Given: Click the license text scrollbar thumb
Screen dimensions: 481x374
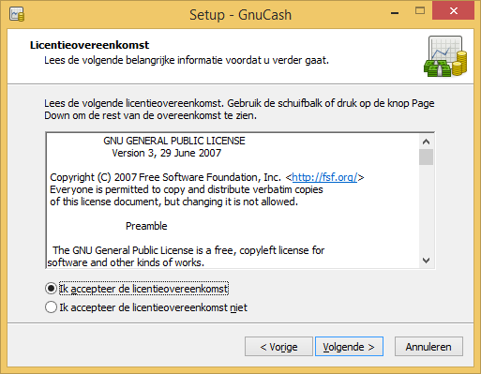Looking at the screenshot, I should pyautogui.click(x=426, y=157).
